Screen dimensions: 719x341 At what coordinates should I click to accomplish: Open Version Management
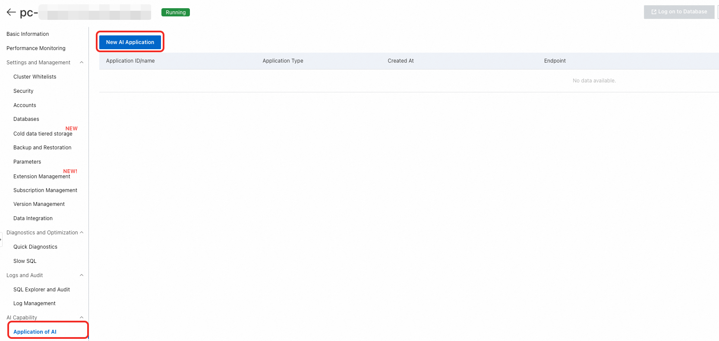39,204
